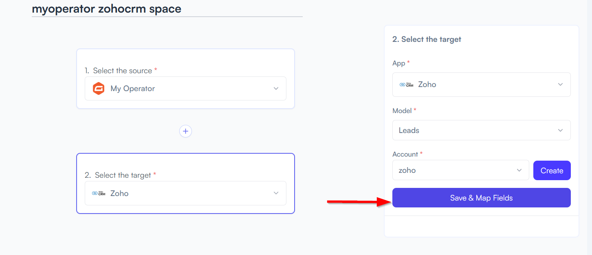Screen dimensions: 592x255
Task: Click the Create account button
Action: 552,170
